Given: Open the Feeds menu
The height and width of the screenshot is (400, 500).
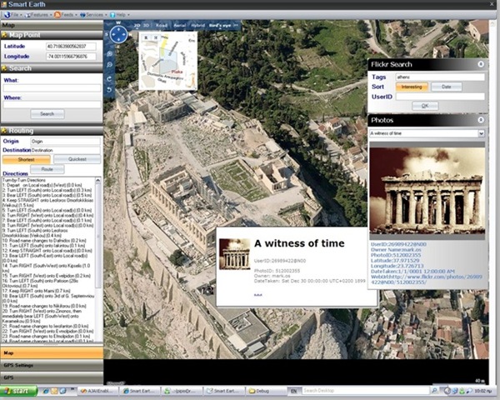Looking at the screenshot, I should (x=66, y=15).
